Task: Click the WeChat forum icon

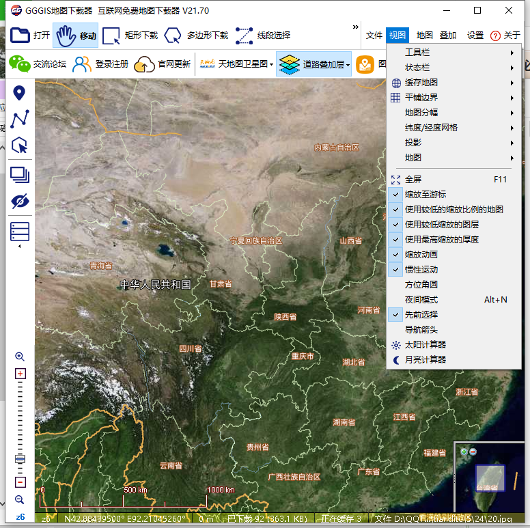Action: pyautogui.click(x=20, y=64)
